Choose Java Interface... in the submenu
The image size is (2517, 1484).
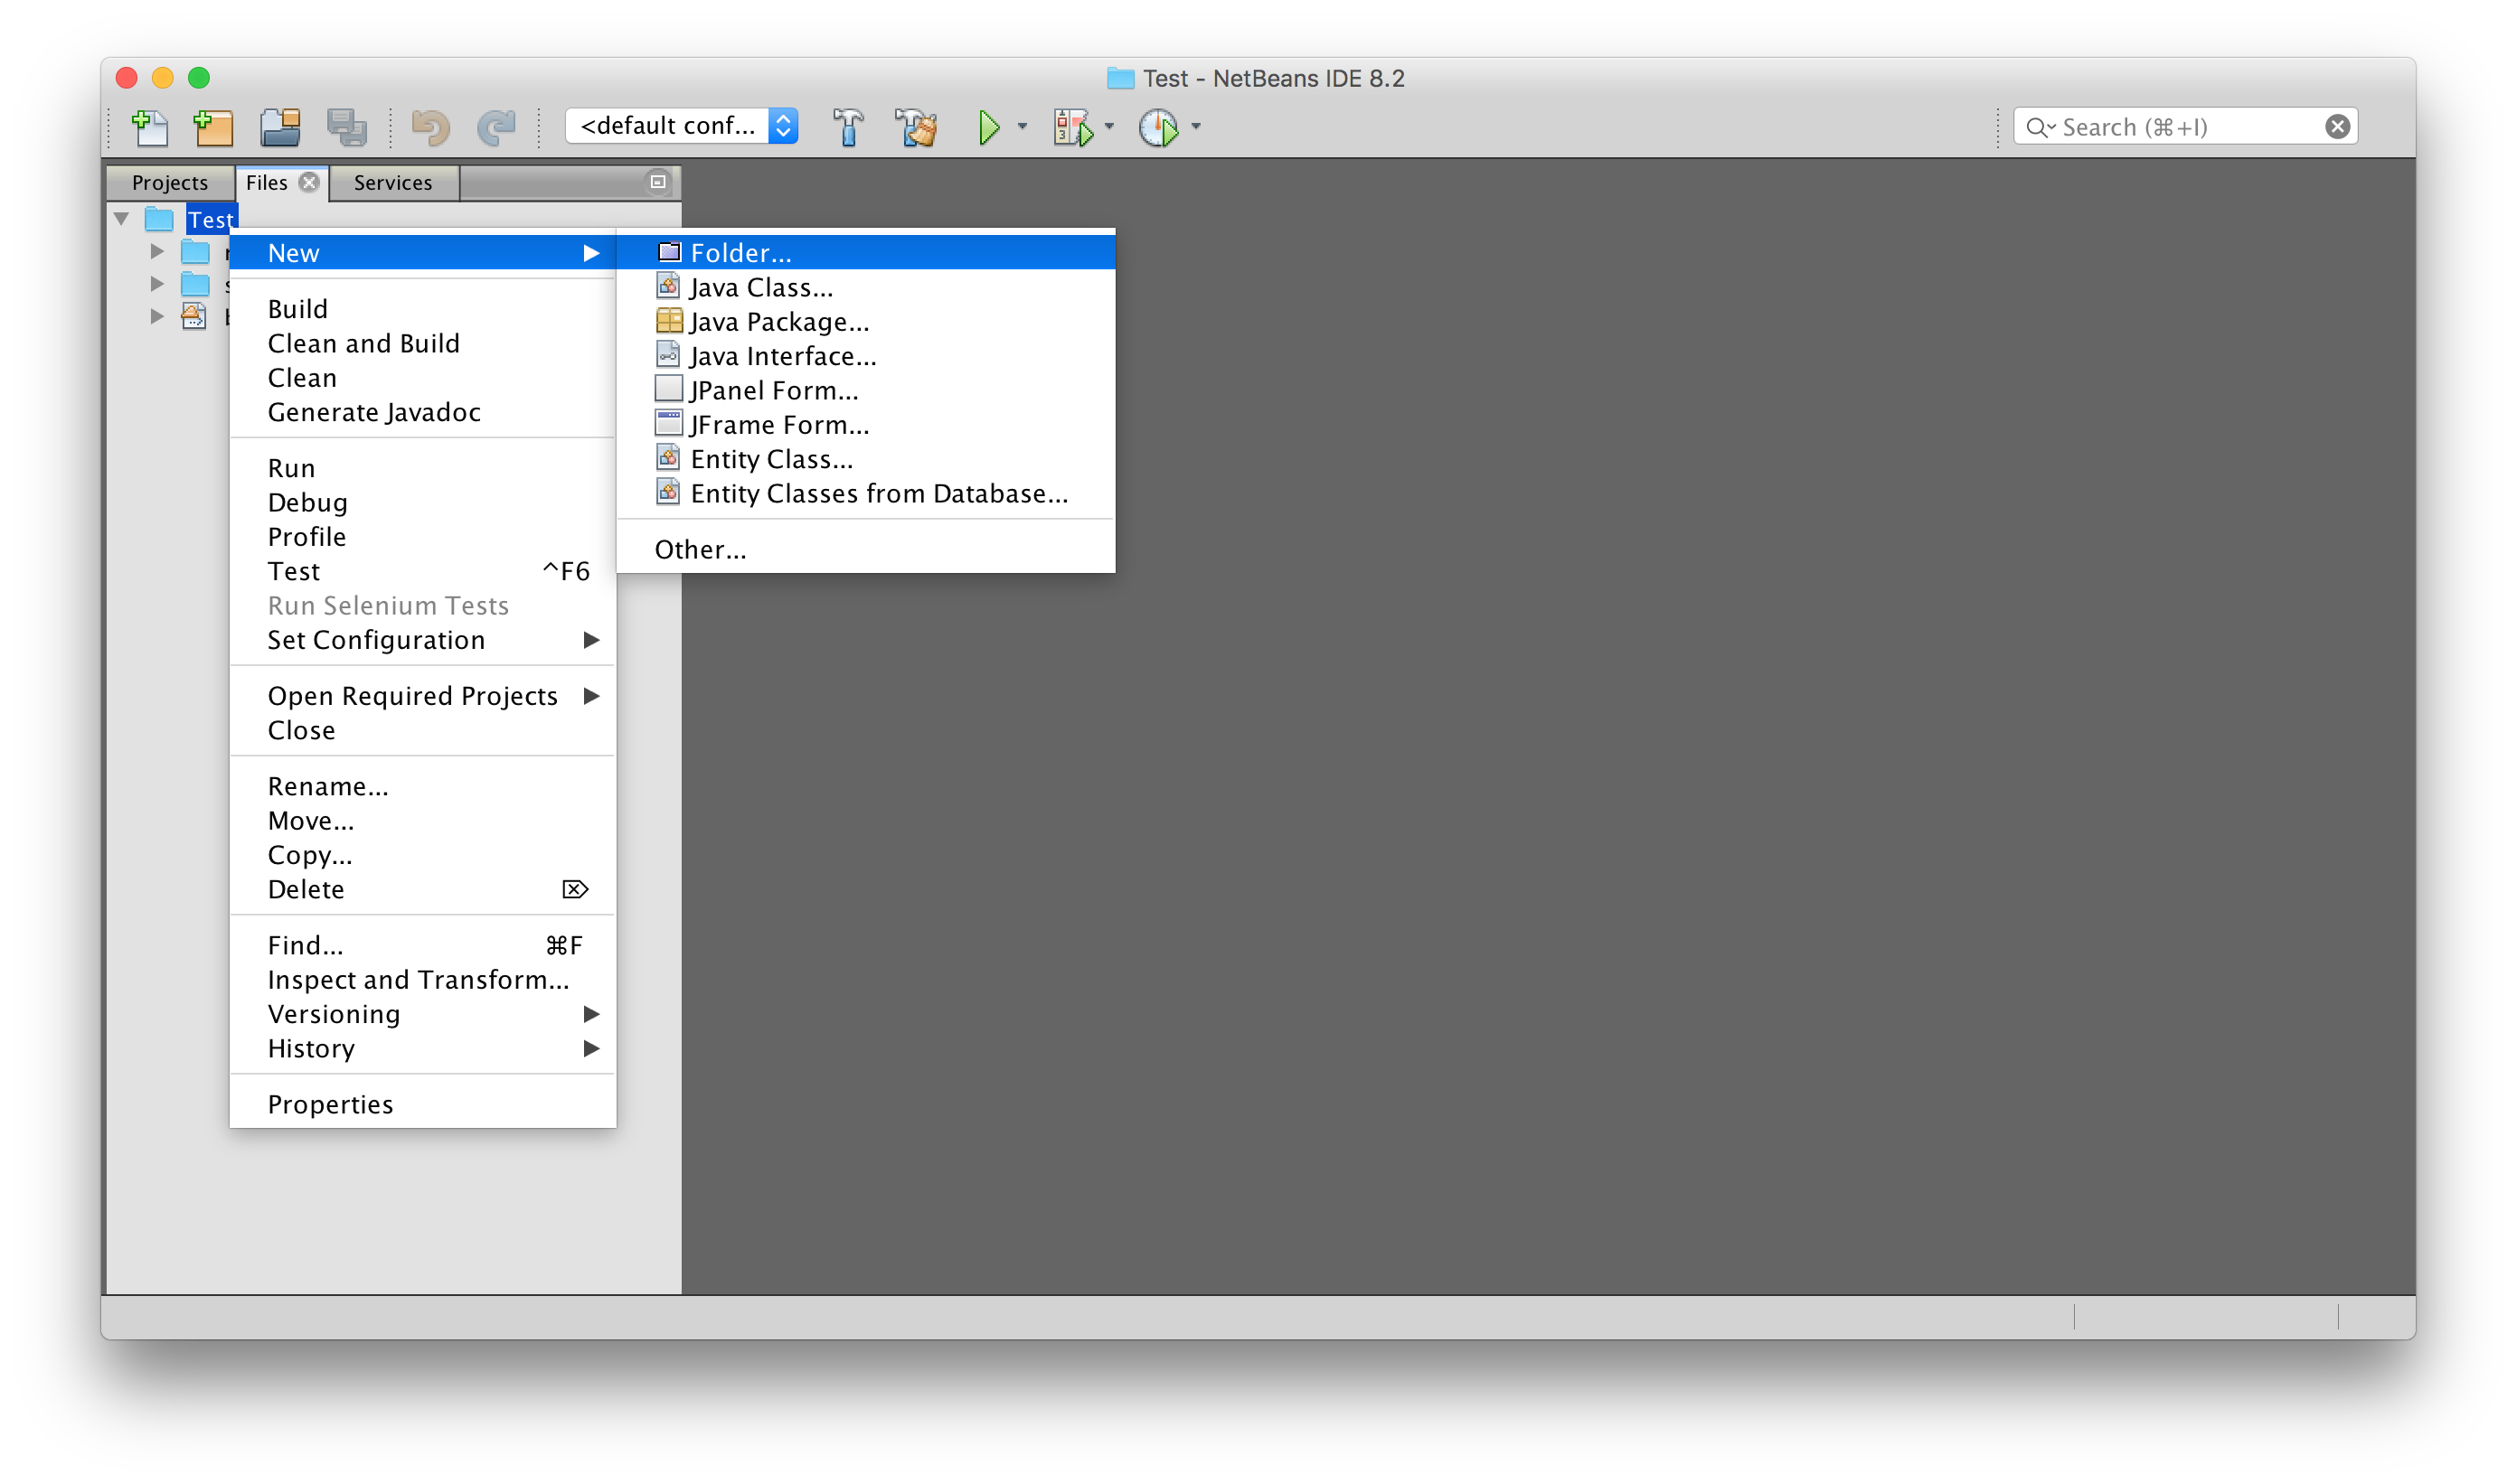865,356
